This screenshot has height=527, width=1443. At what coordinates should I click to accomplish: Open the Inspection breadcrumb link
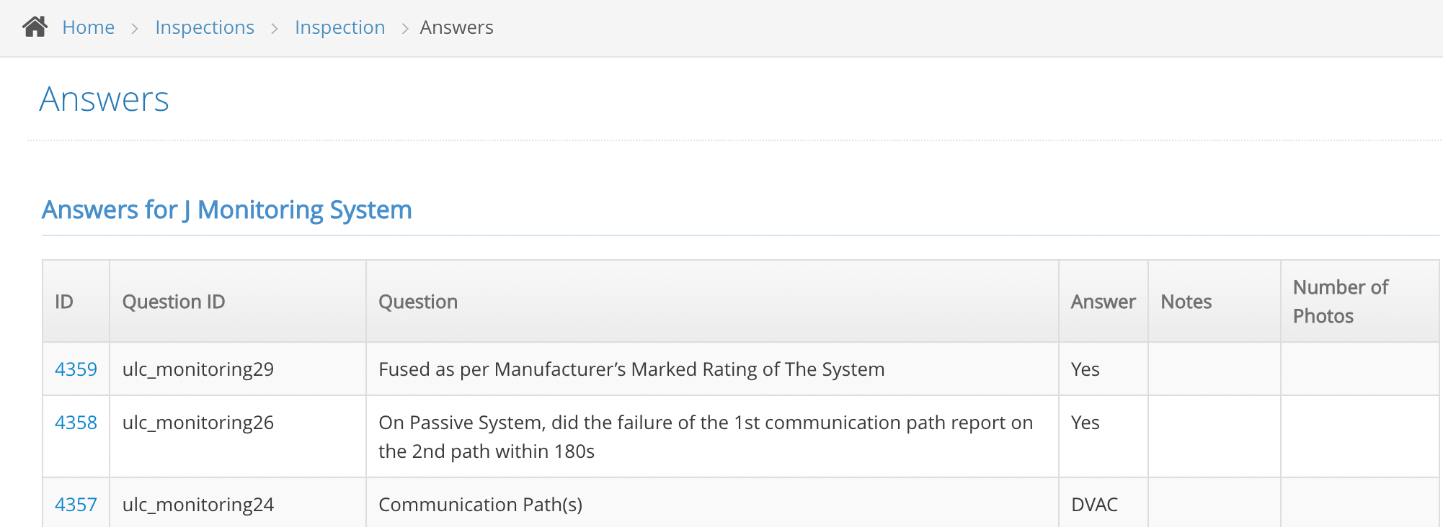click(339, 27)
